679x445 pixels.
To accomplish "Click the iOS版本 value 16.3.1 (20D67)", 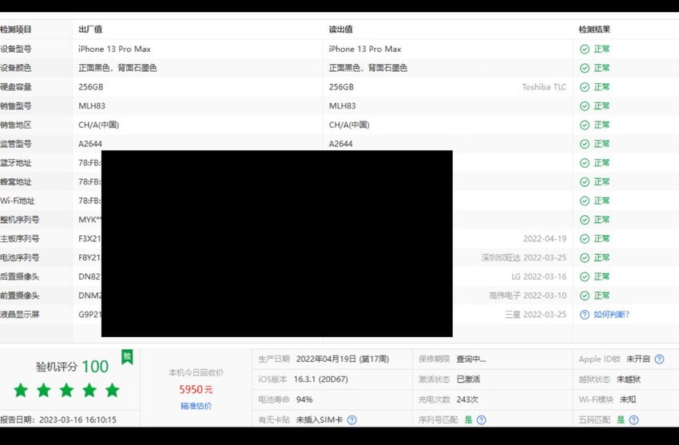I will 321,379.
